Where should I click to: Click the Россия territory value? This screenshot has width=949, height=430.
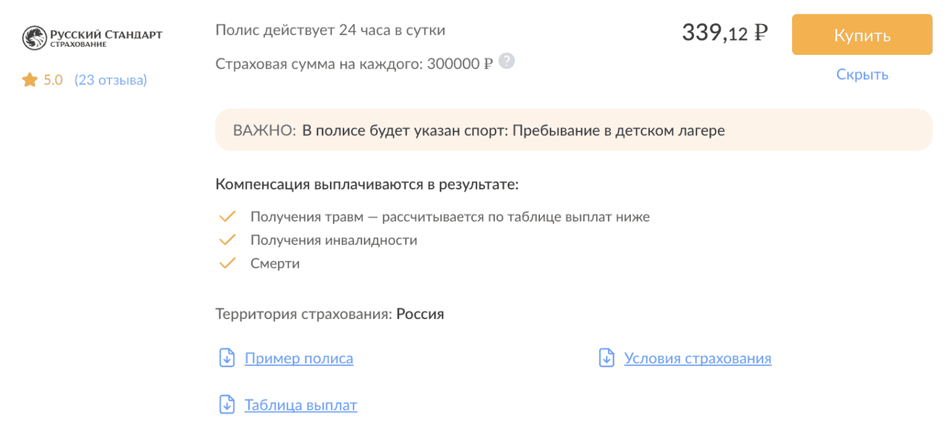pyautogui.click(x=420, y=313)
